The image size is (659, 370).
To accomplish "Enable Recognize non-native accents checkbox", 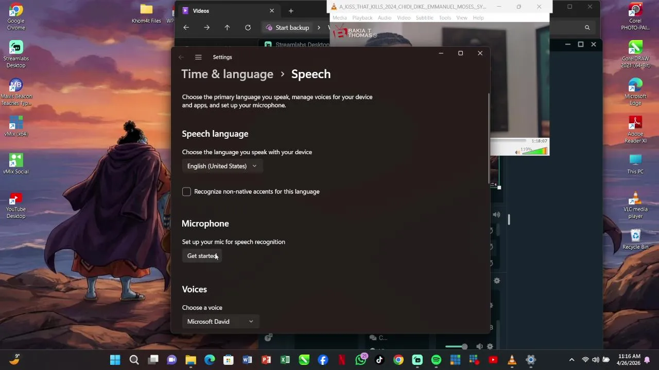I will point(186,192).
